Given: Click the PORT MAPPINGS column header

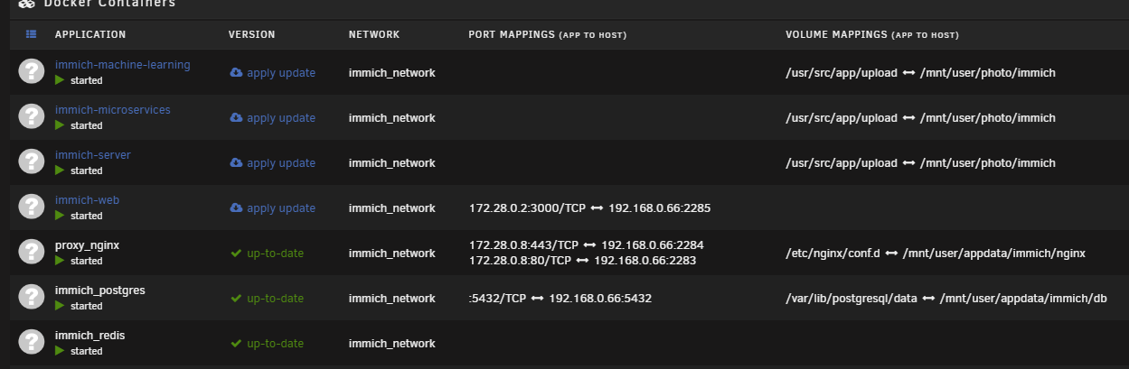Looking at the screenshot, I should point(548,34).
